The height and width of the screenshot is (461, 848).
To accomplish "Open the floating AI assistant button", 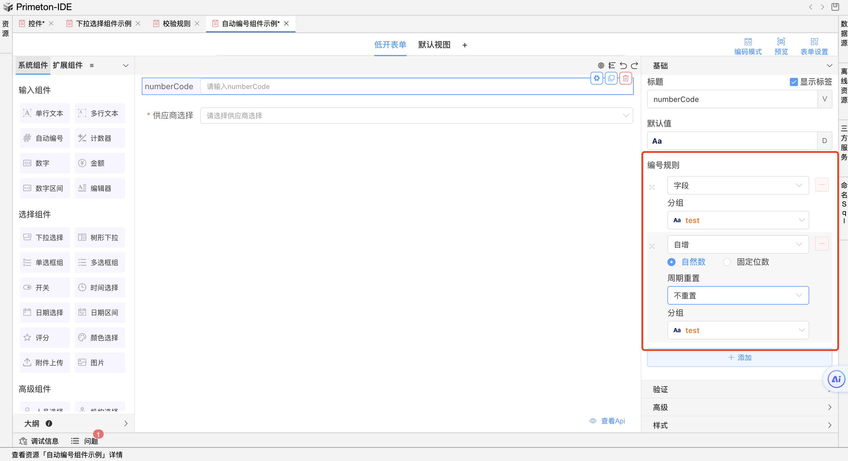I will [836, 379].
